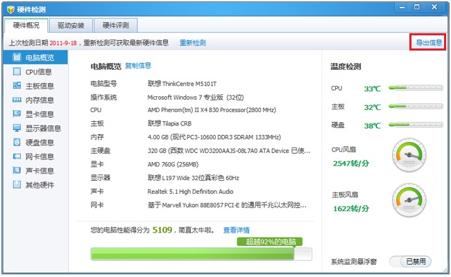451x277 pixels.
Task: Click the 导出信息 link
Action: click(x=429, y=43)
